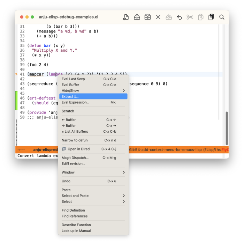244x242 pixels.
Task: Click the "mapcar" word on line 41
Action: click(x=37, y=74)
